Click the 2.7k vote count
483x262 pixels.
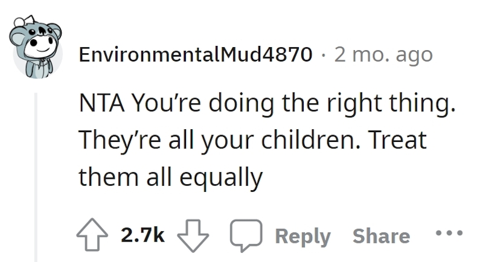click(x=142, y=235)
